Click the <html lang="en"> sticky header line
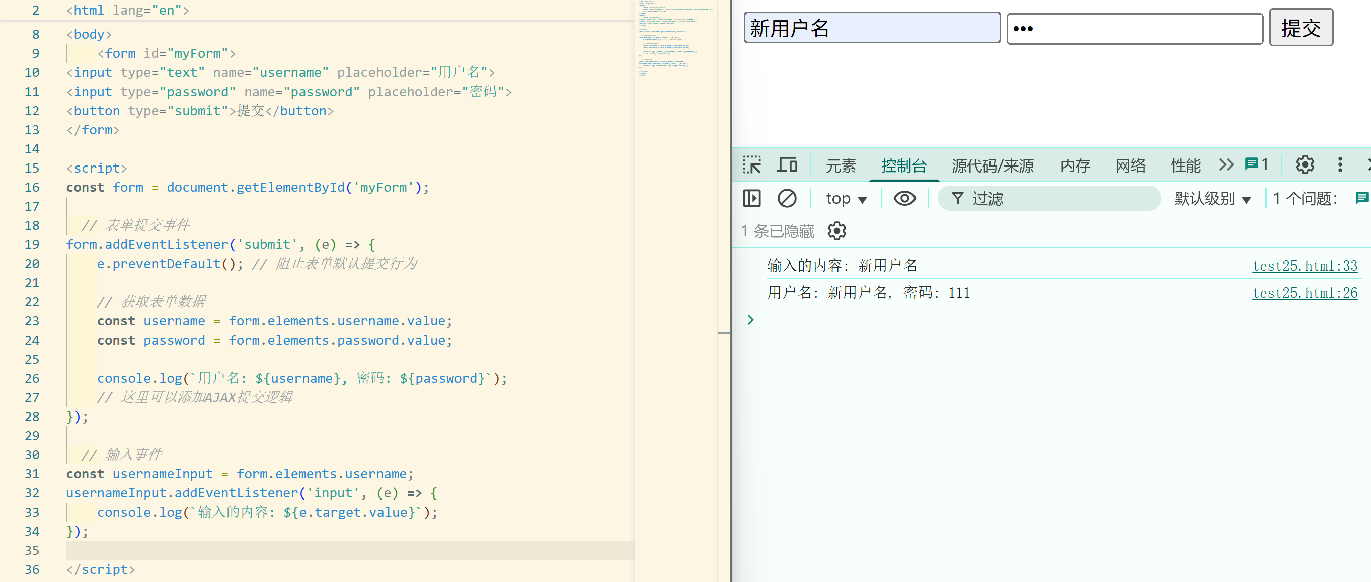The width and height of the screenshot is (1371, 582). pyautogui.click(x=128, y=10)
